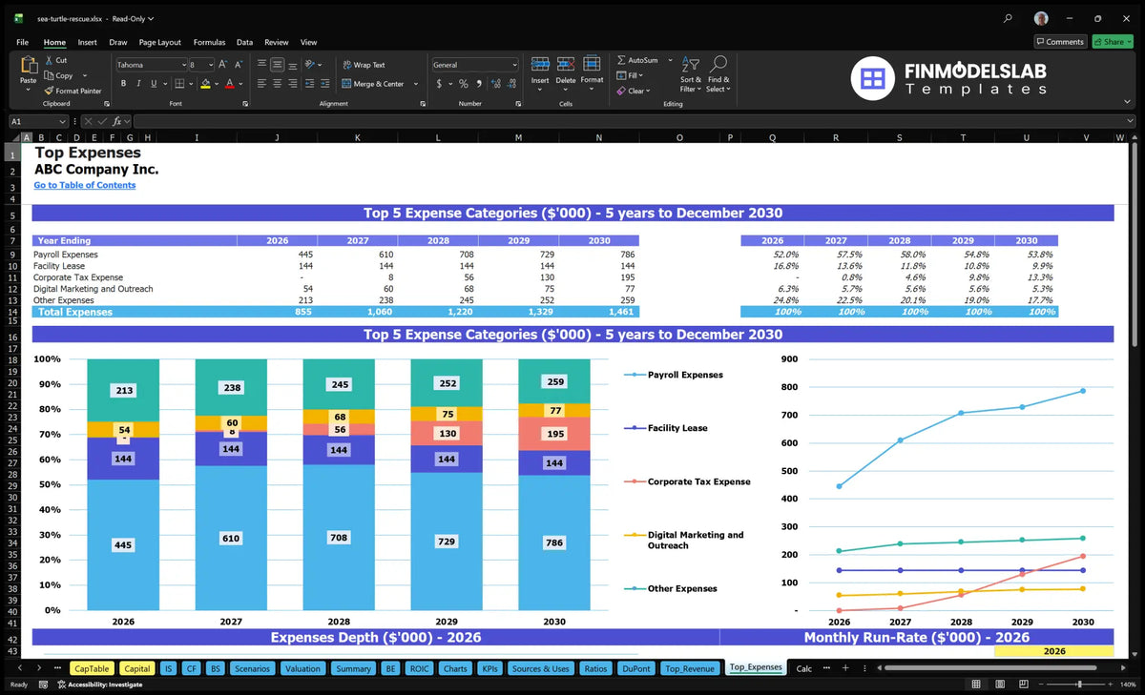Click the title bar search magnifier
Screen dimensions: 1145x695
1009,18
